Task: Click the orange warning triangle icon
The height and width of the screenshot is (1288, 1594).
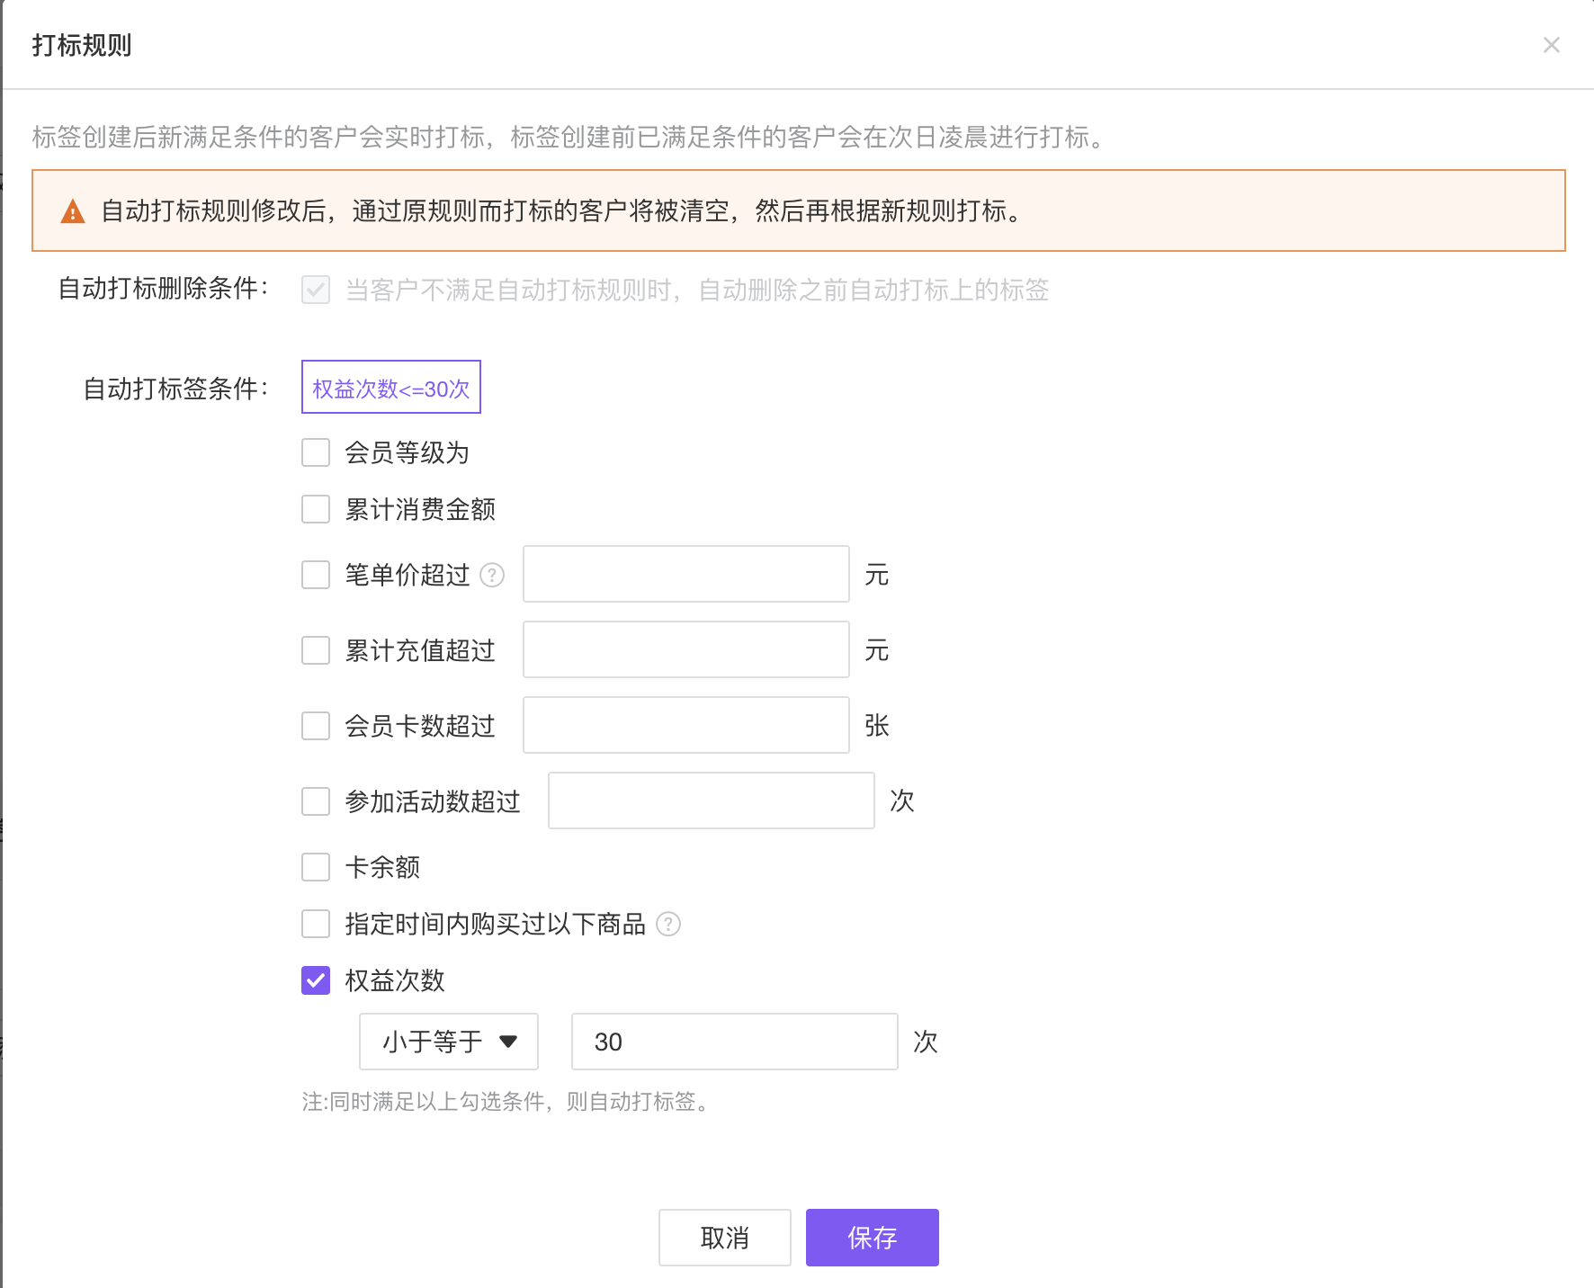Action: pos(73,212)
